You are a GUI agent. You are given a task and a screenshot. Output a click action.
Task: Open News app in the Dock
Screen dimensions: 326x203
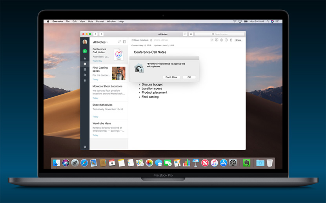point(205,163)
